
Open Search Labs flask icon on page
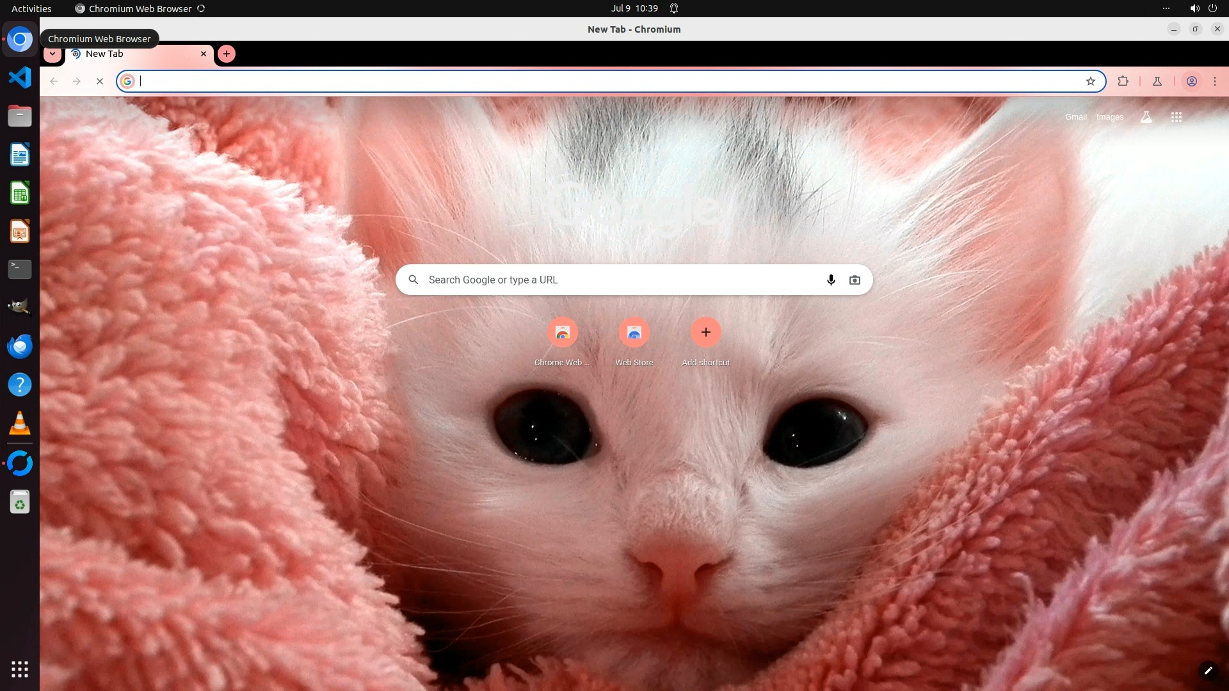coord(1146,117)
